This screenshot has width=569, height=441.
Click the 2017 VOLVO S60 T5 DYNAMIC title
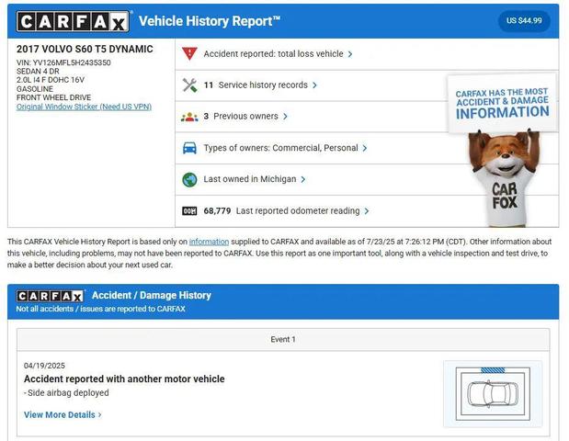pos(85,49)
